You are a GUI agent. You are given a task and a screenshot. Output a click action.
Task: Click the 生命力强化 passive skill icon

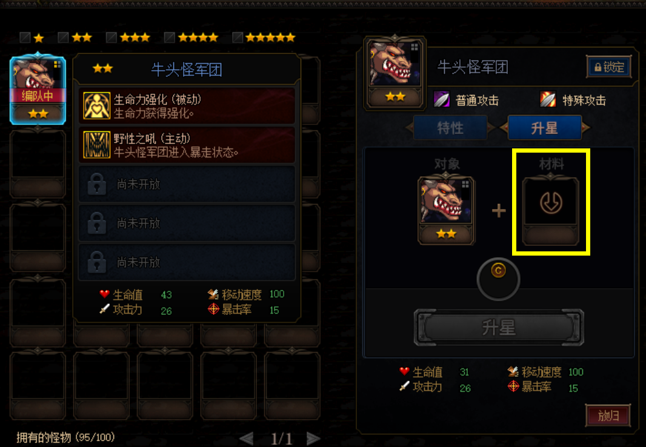[96, 106]
